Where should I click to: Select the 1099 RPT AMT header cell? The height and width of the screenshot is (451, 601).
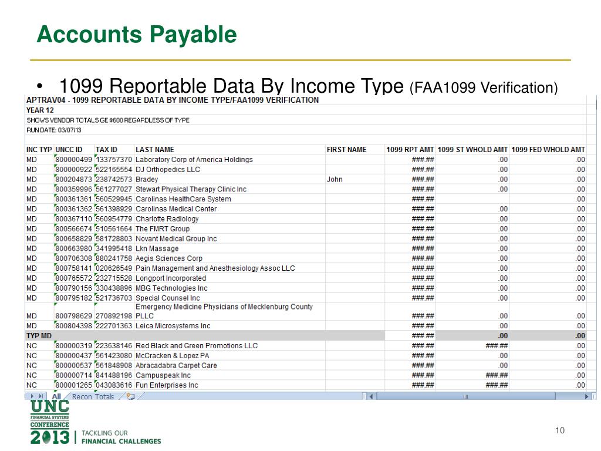[410, 150]
